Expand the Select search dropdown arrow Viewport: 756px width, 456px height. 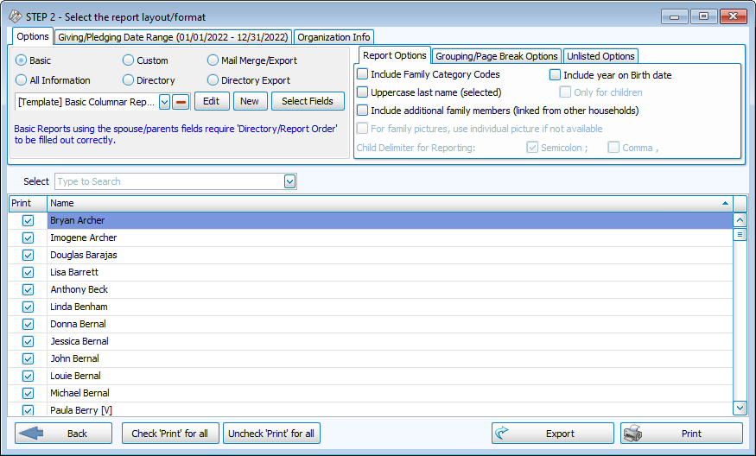[x=290, y=181]
